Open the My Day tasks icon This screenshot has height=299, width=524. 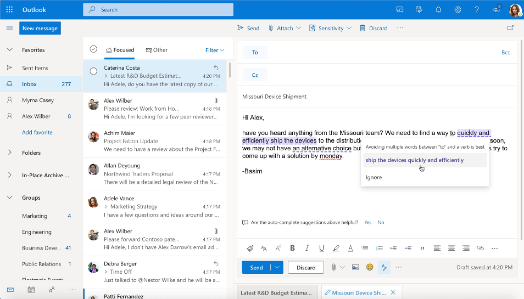click(x=419, y=10)
